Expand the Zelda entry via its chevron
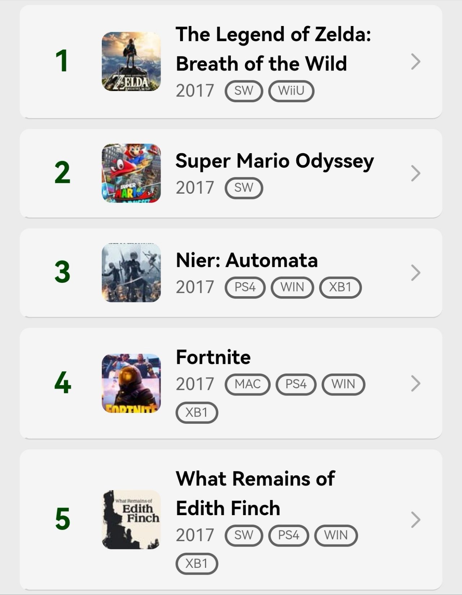462x595 pixels. (x=415, y=62)
